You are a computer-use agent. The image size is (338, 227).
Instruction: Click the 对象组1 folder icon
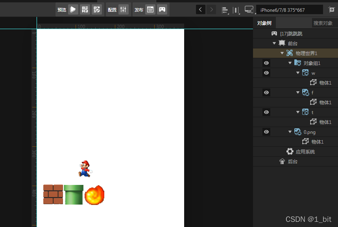pos(298,63)
